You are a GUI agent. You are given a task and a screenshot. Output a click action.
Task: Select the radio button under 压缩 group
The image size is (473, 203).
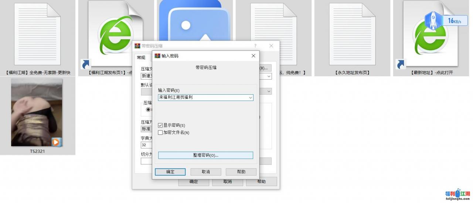click(149, 109)
